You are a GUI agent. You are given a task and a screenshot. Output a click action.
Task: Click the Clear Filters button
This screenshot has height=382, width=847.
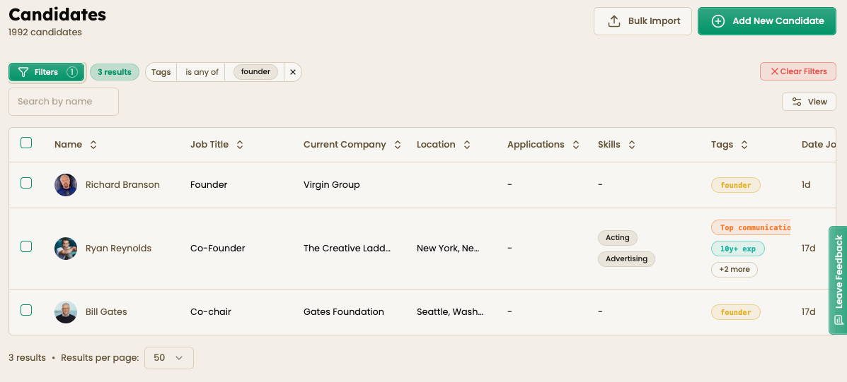[x=798, y=71]
